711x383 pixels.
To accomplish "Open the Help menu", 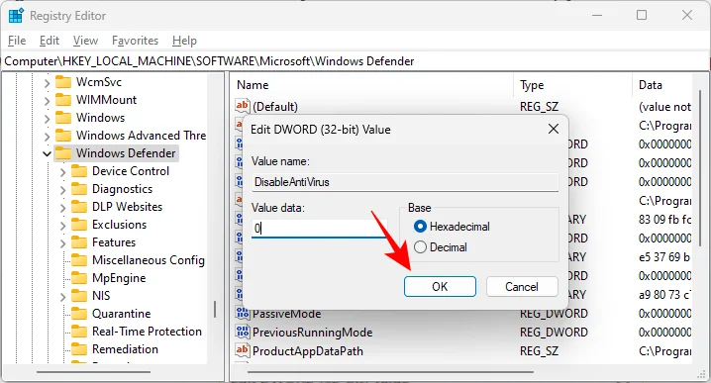I will (184, 41).
